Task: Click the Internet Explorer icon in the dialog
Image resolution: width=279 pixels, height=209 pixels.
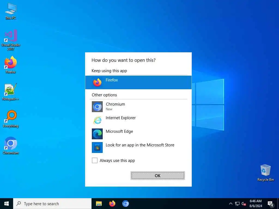Action: pos(97,120)
